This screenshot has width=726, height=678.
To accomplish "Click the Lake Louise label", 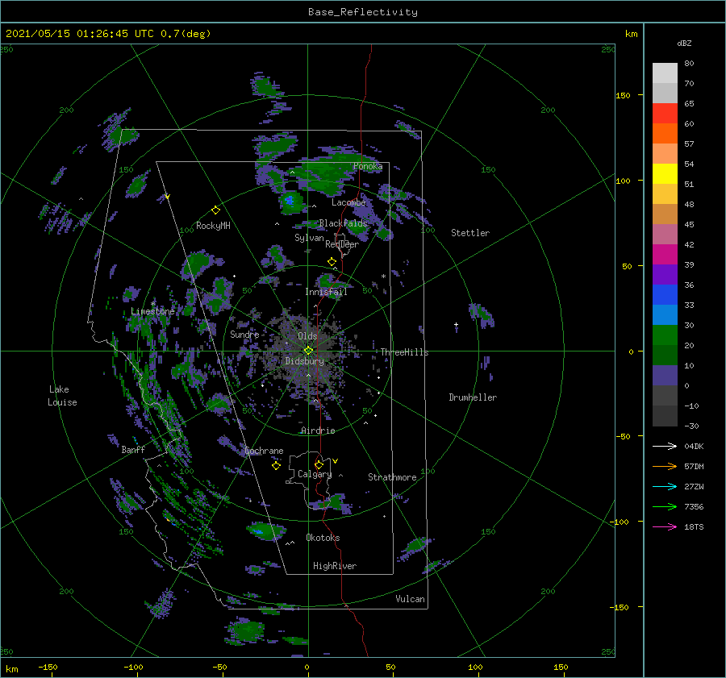I will [62, 396].
